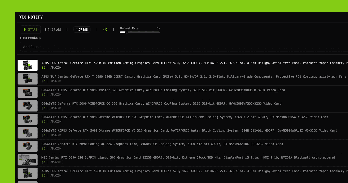Click the green START button
Viewport: 348px width, 183px height.
[30, 29]
